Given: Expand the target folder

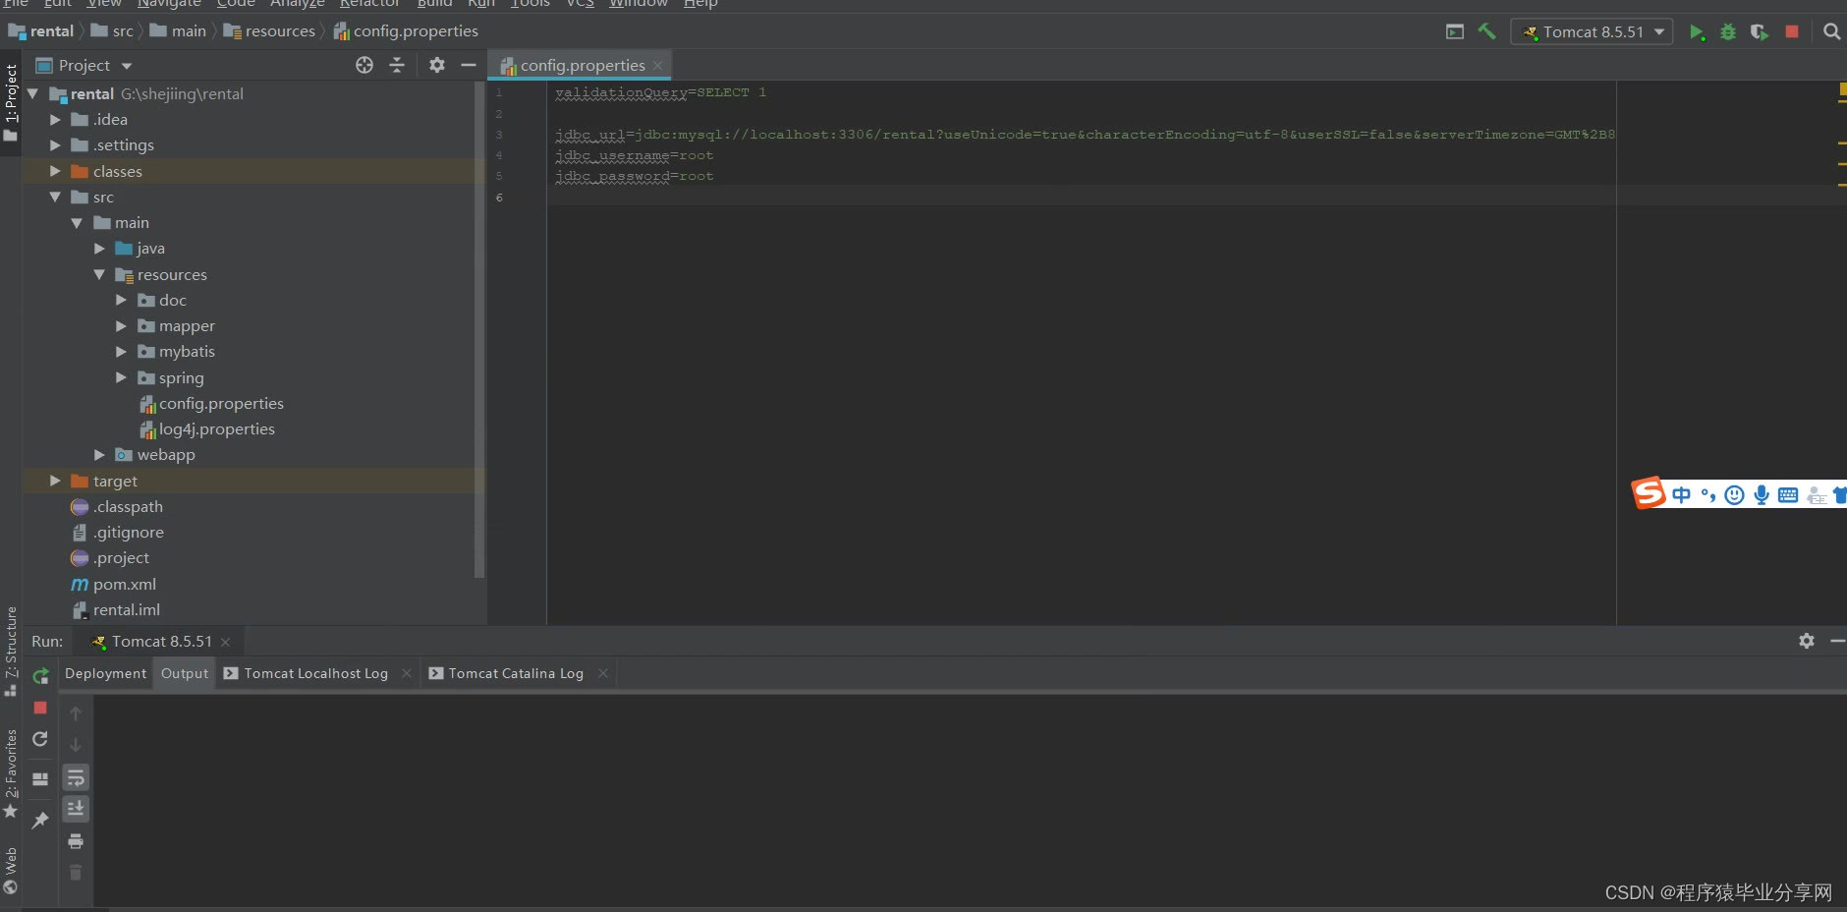Looking at the screenshot, I should [55, 481].
